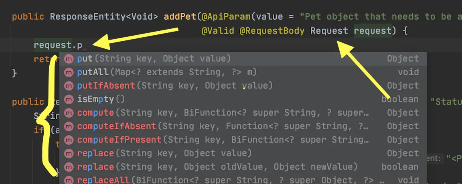This screenshot has height=184, width=462.
Task: Choose replace suggestion with oldValue and newValue
Action: [x=217, y=167]
